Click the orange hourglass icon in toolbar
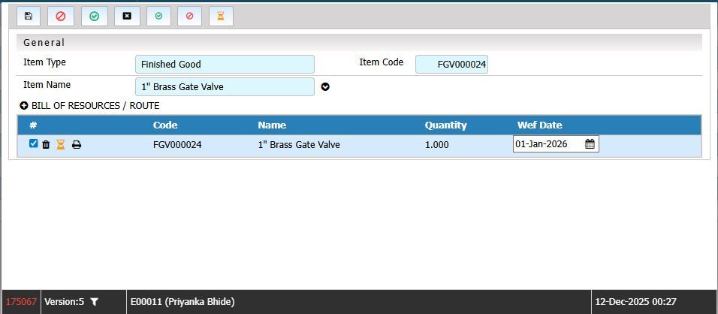Screen dimensions: 718x314 click(220, 16)
